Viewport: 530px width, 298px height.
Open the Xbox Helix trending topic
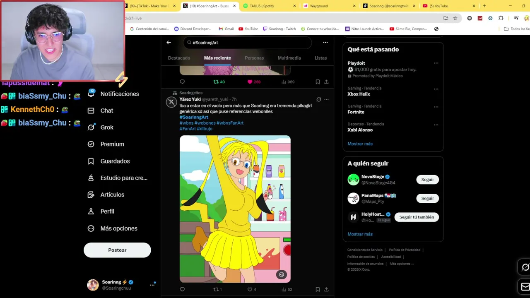359,94
